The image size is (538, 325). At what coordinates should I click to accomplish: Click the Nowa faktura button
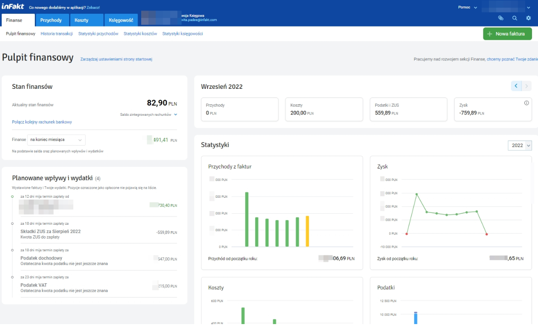click(x=507, y=34)
